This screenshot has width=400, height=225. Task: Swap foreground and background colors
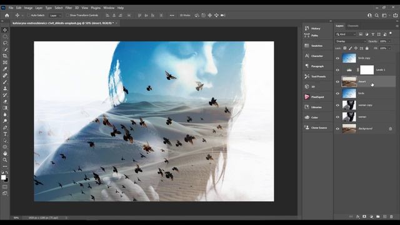pyautogui.click(x=7, y=172)
